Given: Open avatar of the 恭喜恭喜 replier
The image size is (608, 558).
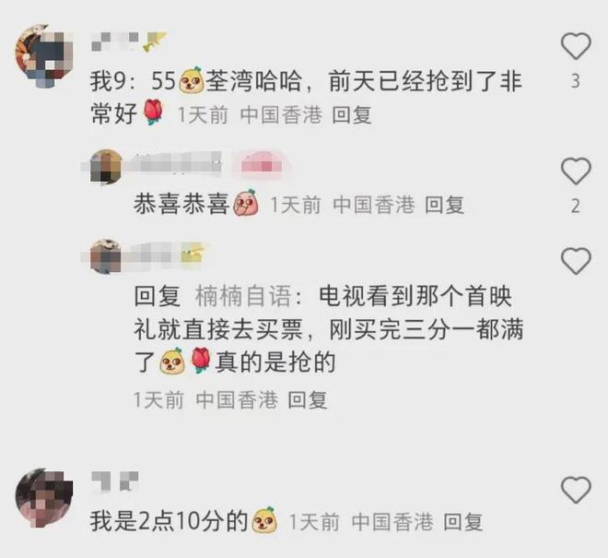Looking at the screenshot, I should (x=106, y=166).
